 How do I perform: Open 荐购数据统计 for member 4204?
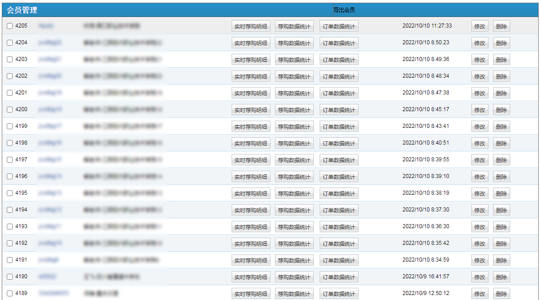(294, 43)
